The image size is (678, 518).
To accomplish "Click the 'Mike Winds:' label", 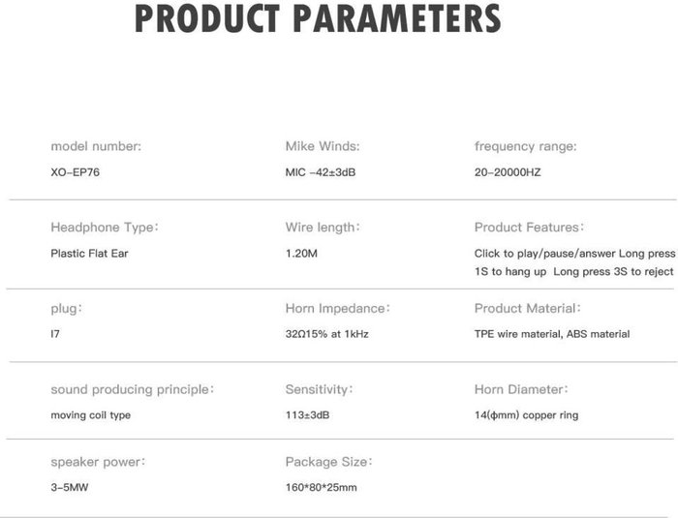I will click(x=323, y=146).
